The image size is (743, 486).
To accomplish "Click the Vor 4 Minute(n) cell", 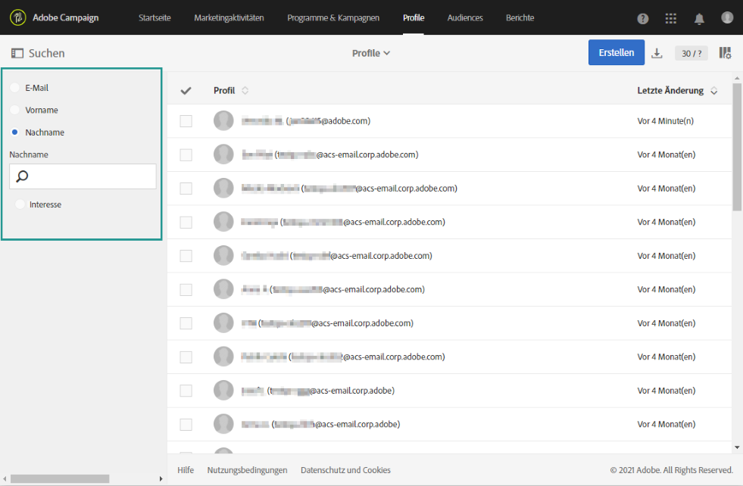I will 665,121.
